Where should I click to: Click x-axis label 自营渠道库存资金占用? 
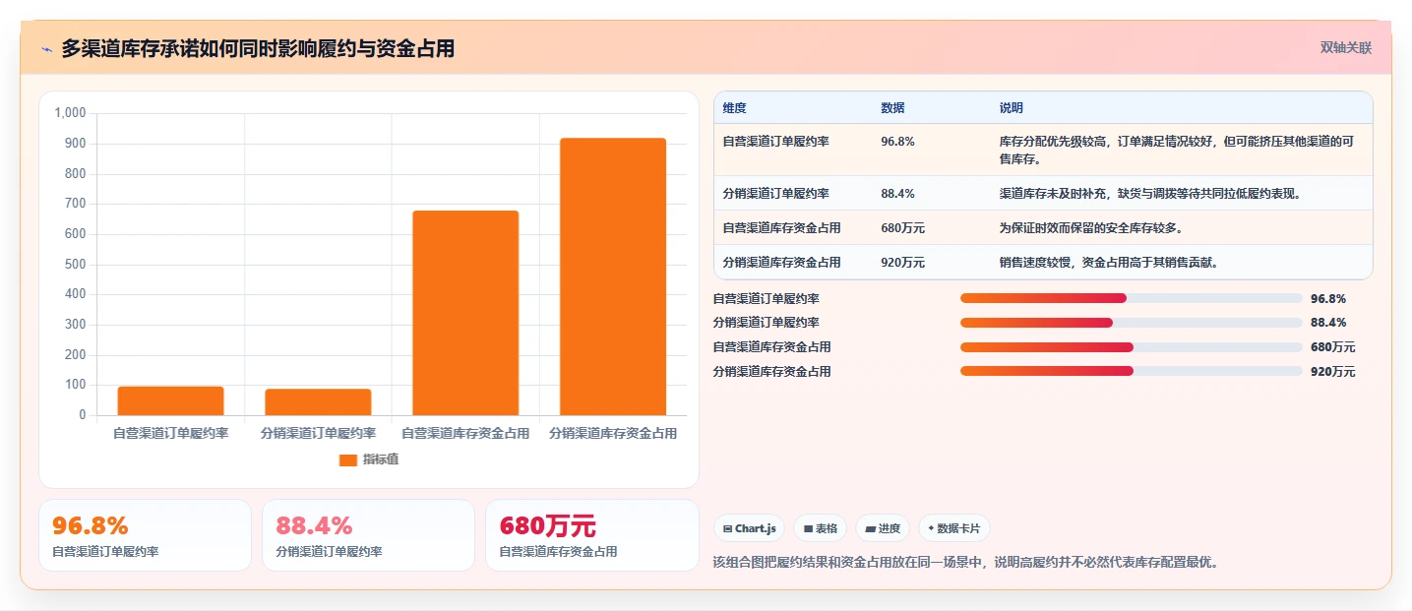465,433
